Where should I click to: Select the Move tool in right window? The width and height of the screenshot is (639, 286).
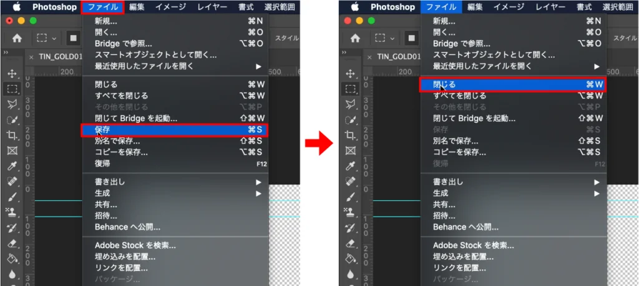coord(351,74)
